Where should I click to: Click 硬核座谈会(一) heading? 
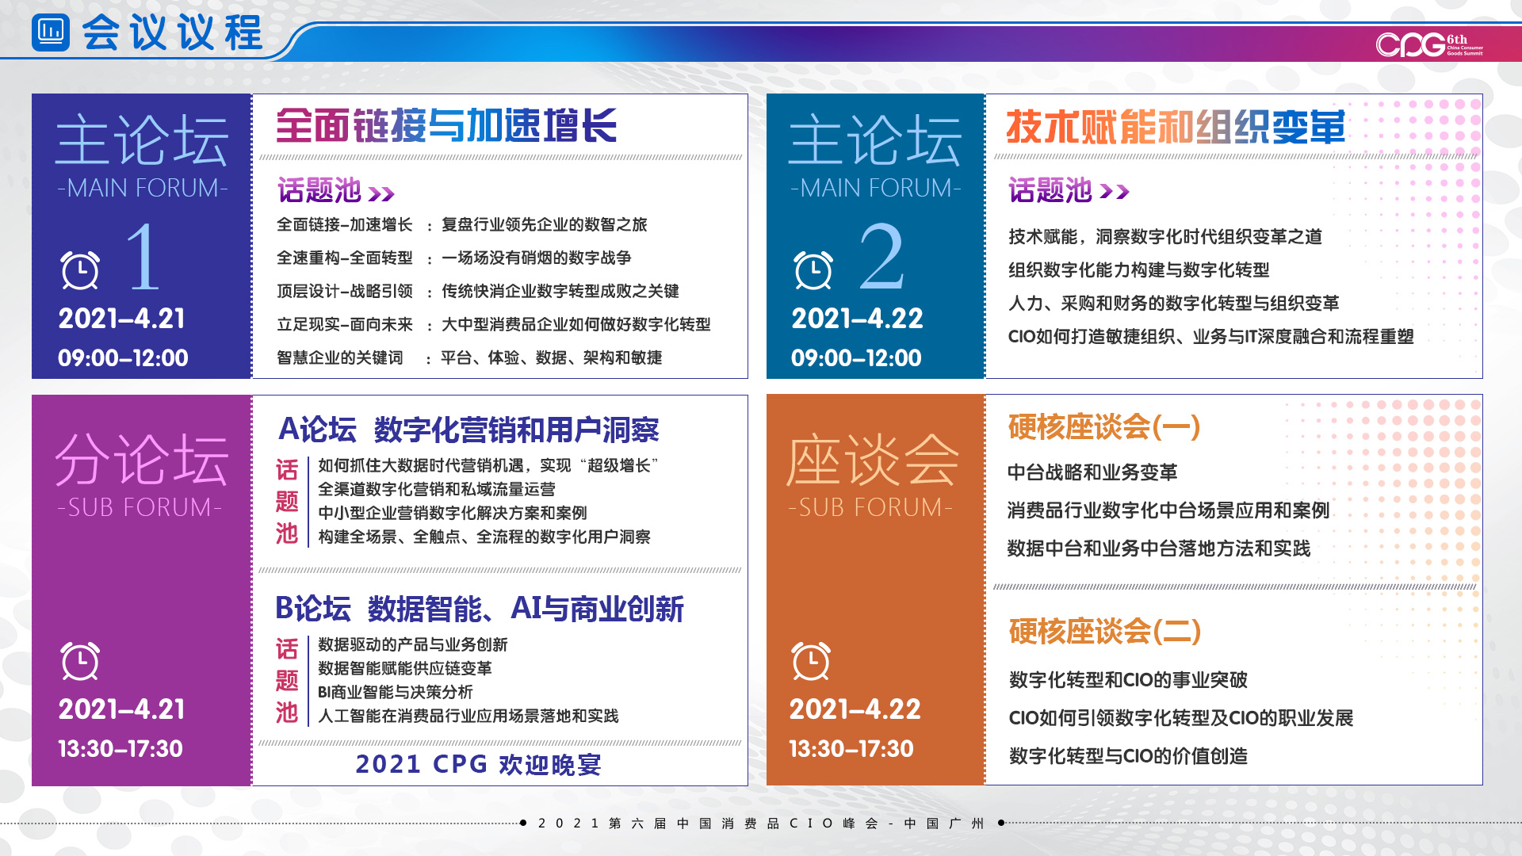pyautogui.click(x=1104, y=427)
